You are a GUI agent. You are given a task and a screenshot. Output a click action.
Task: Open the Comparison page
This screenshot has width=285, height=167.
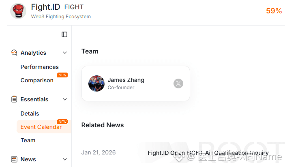tap(37, 80)
